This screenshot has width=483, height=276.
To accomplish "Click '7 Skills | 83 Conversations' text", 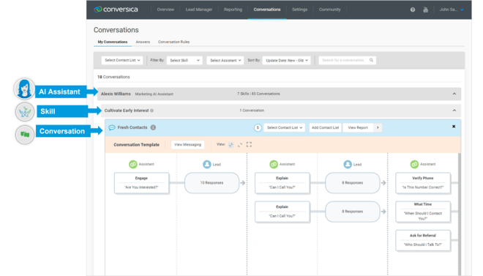I will pos(258,94).
